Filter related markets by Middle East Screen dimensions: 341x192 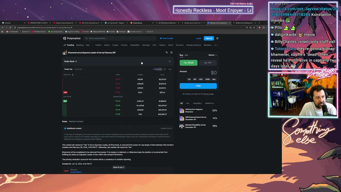[x=210, y=103]
